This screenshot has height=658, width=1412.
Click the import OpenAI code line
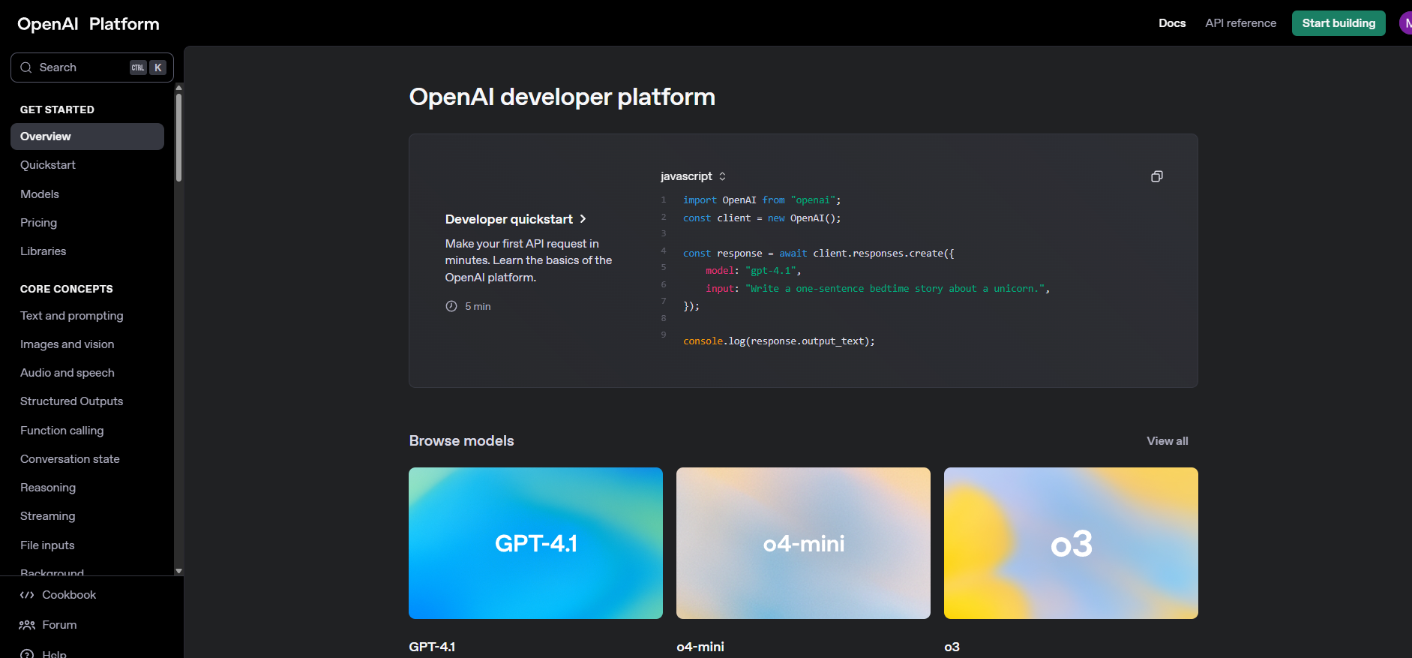point(762,200)
